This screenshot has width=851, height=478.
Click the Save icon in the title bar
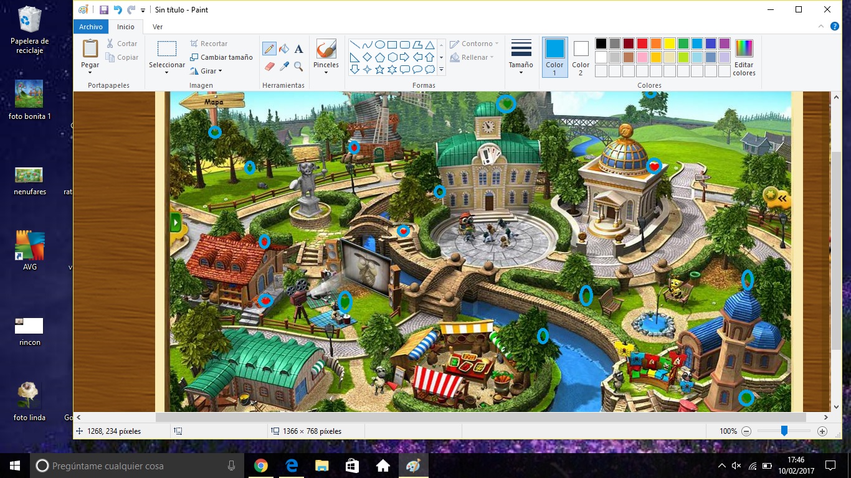pyautogui.click(x=104, y=10)
